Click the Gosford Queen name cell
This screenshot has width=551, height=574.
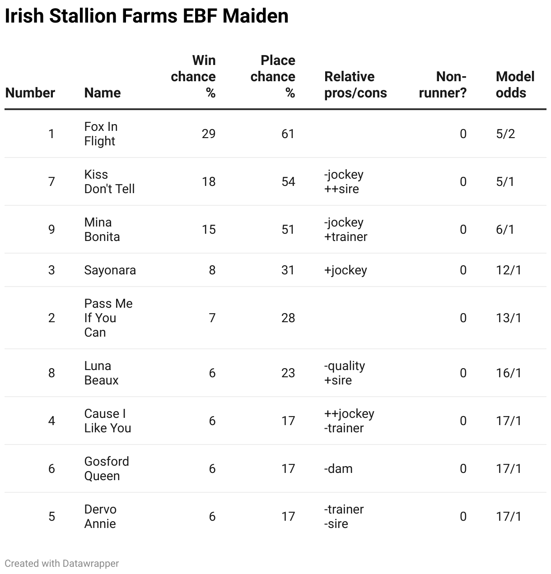click(107, 469)
